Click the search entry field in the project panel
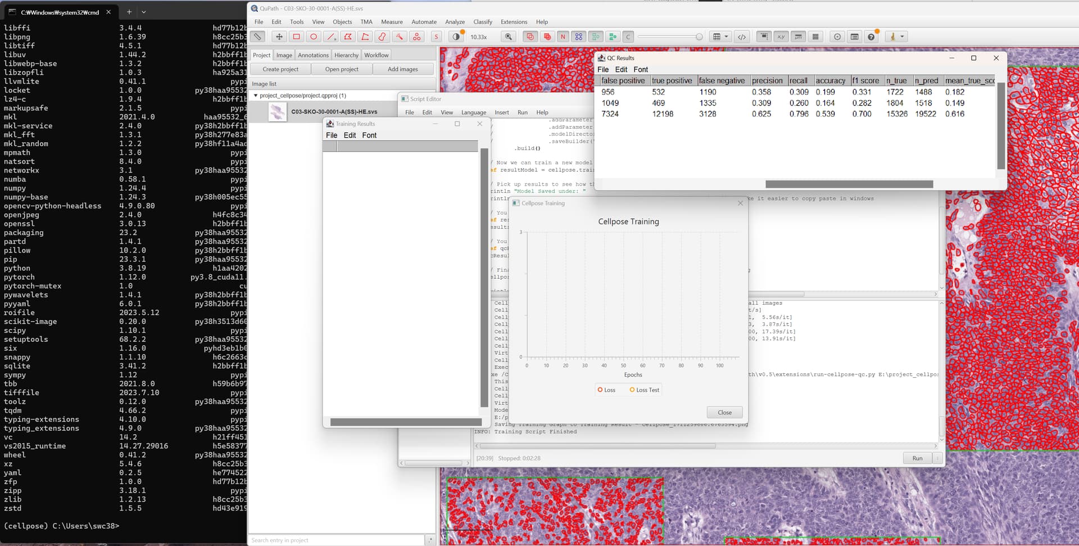1079x546 pixels. coord(337,540)
